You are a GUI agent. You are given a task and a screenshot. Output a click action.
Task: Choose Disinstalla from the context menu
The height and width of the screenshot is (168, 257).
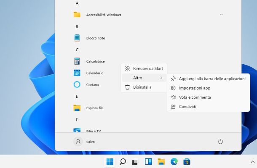click(144, 87)
